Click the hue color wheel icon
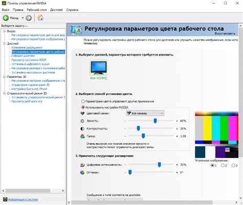 coord(83,173)
